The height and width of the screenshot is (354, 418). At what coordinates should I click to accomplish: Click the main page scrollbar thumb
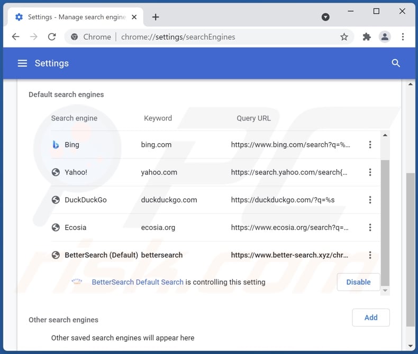pyautogui.click(x=411, y=250)
